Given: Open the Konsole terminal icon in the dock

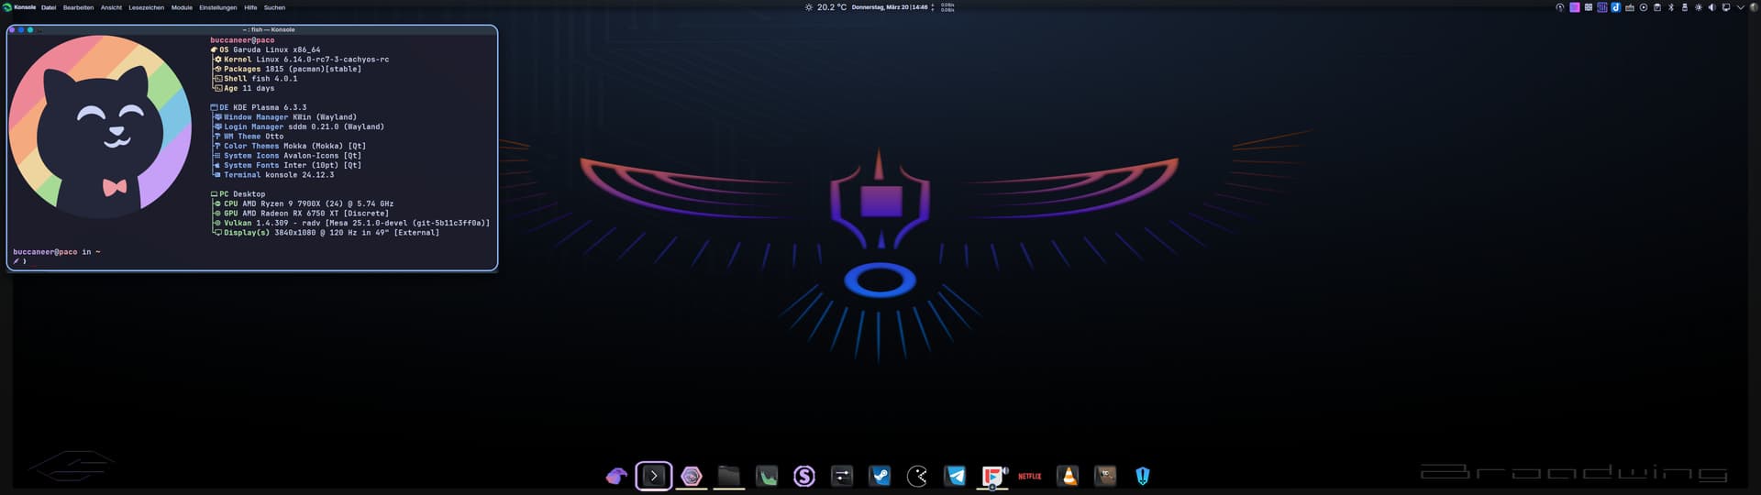Looking at the screenshot, I should tap(654, 476).
